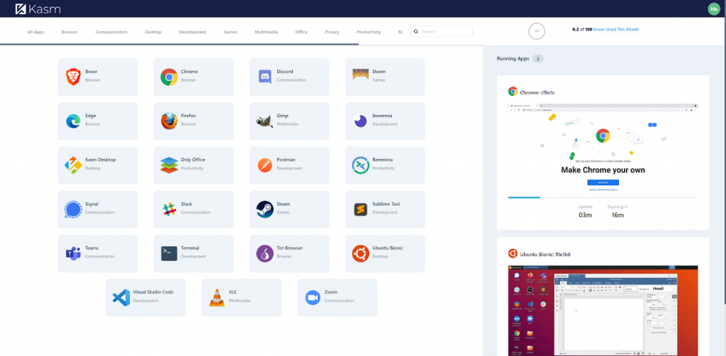This screenshot has height=356, width=726.
Task: Focus the app Search field
Action: [441, 31]
